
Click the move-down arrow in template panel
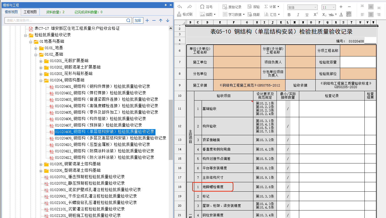(167, 20)
